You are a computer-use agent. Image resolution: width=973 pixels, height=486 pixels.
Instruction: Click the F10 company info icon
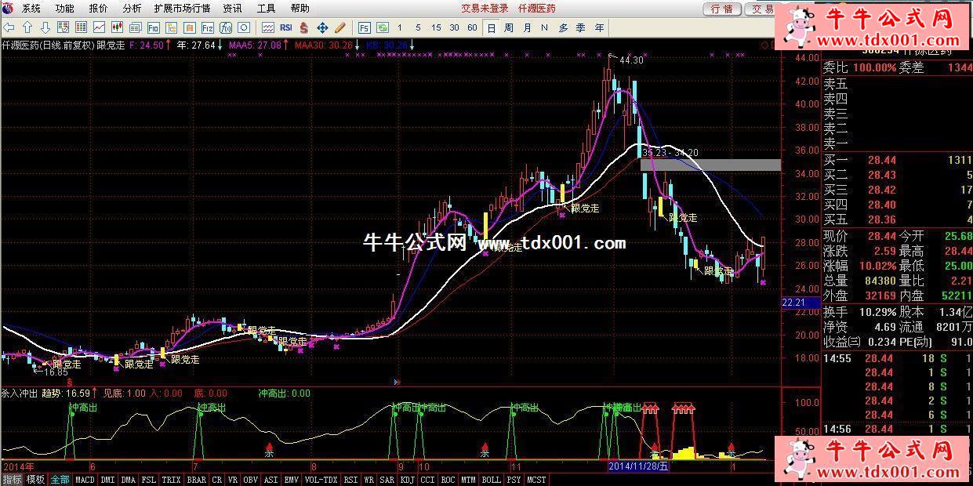154,27
